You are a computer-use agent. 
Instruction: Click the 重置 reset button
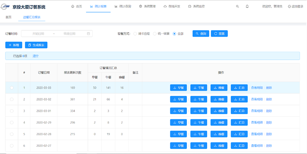coord(219,34)
